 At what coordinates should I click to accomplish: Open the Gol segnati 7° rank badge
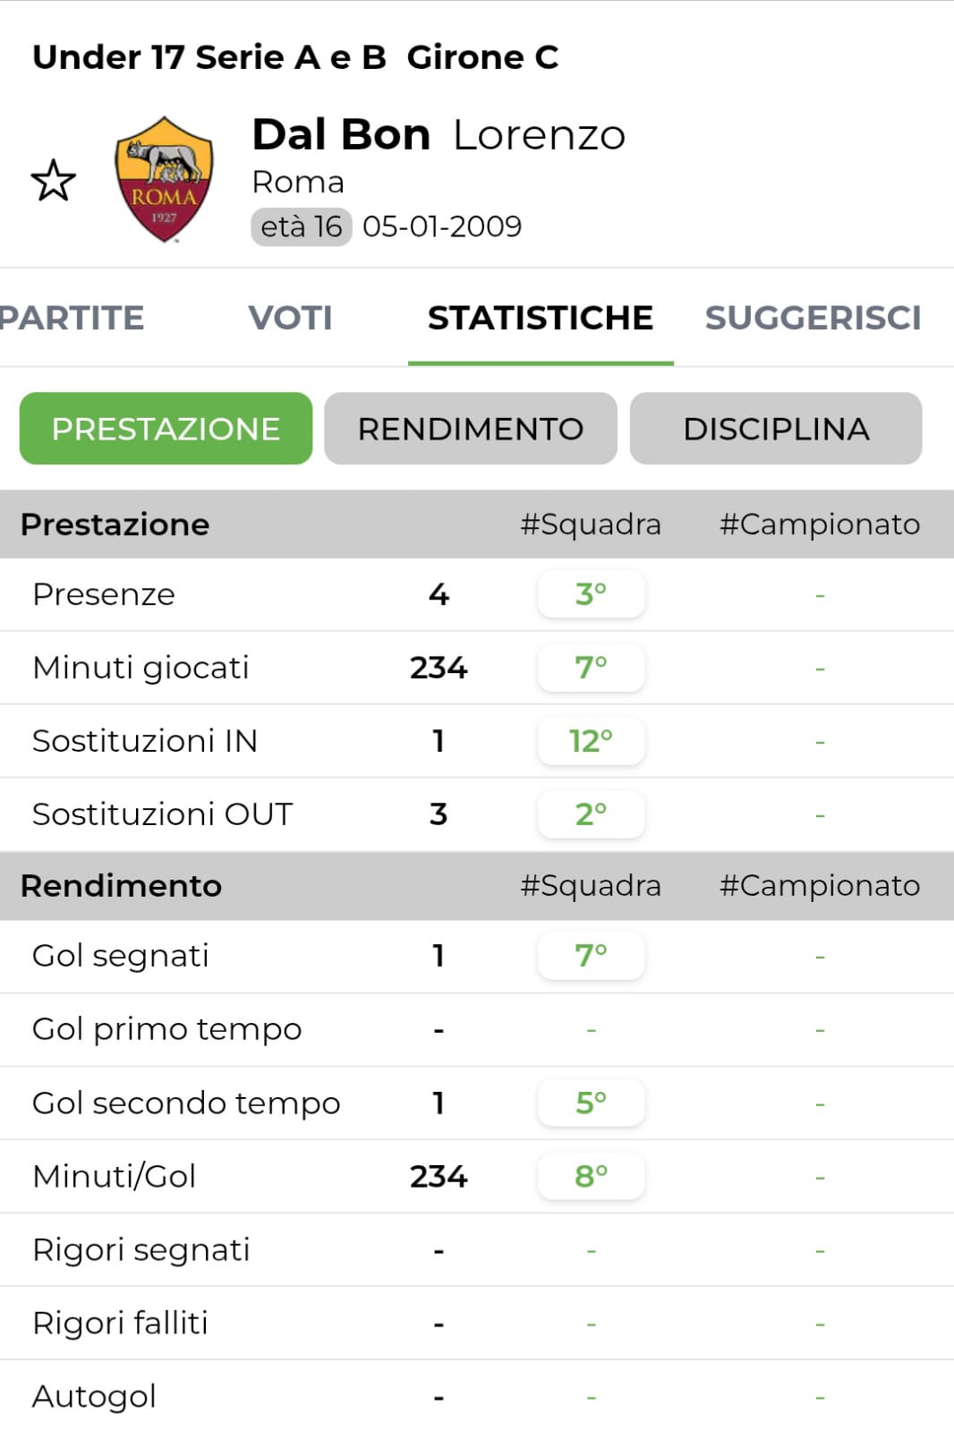[591, 956]
